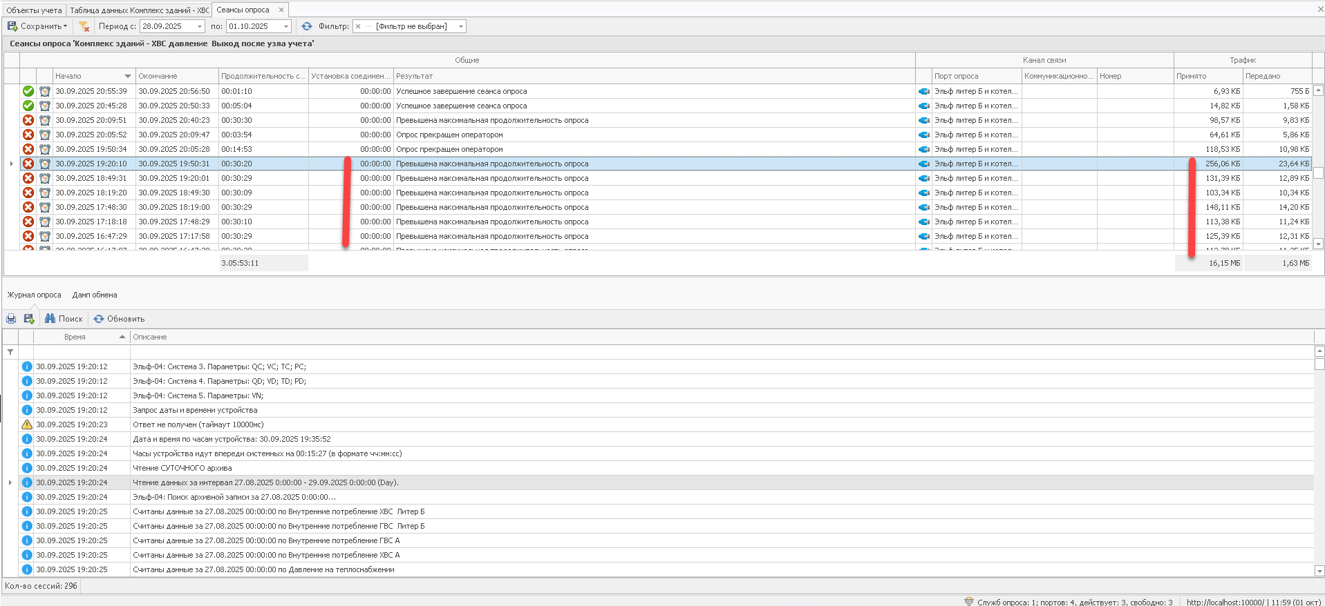
Task: Click the print icon in journal toolbar
Action: (11, 319)
